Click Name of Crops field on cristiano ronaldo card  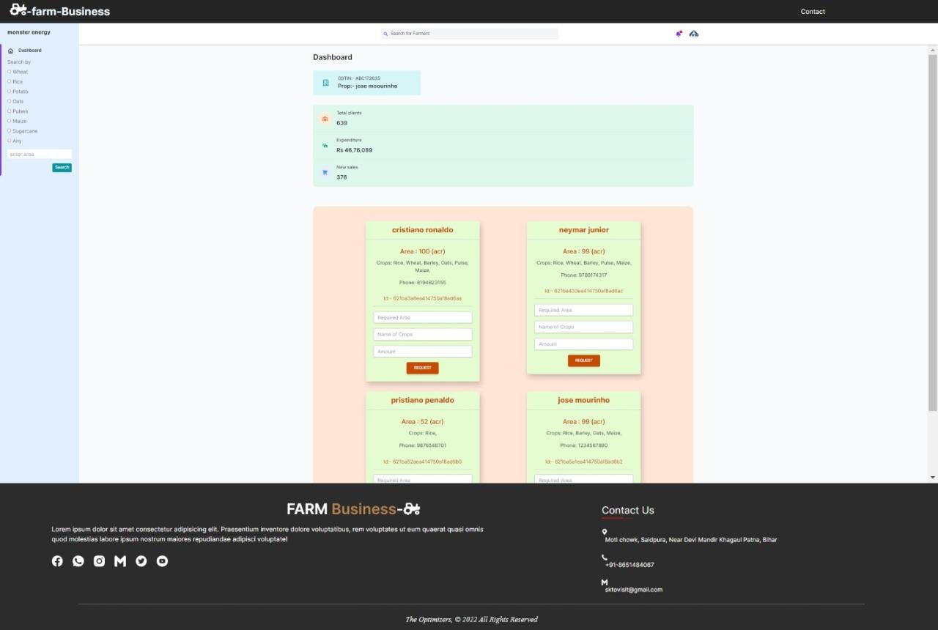pos(423,335)
